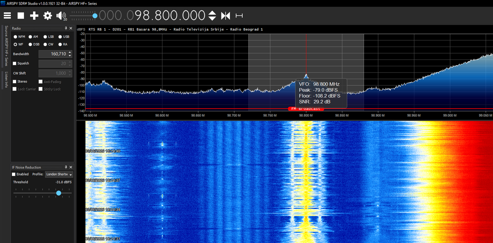The width and height of the screenshot is (493, 243).
Task: Open the noise reduction Profile dropdown
Action: point(59,174)
